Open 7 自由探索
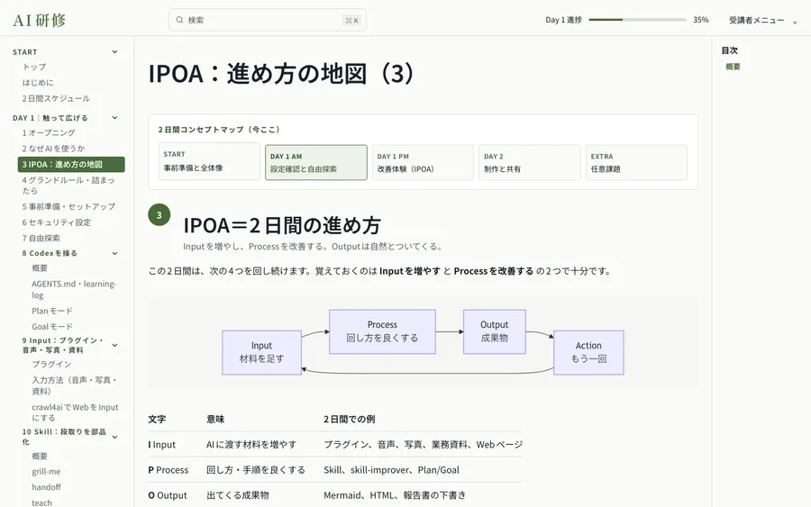The height and width of the screenshot is (507, 811). tap(41, 239)
